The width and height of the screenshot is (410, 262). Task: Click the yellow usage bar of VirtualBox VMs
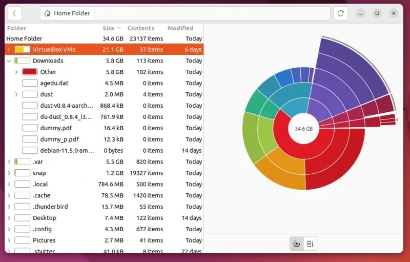22,49
